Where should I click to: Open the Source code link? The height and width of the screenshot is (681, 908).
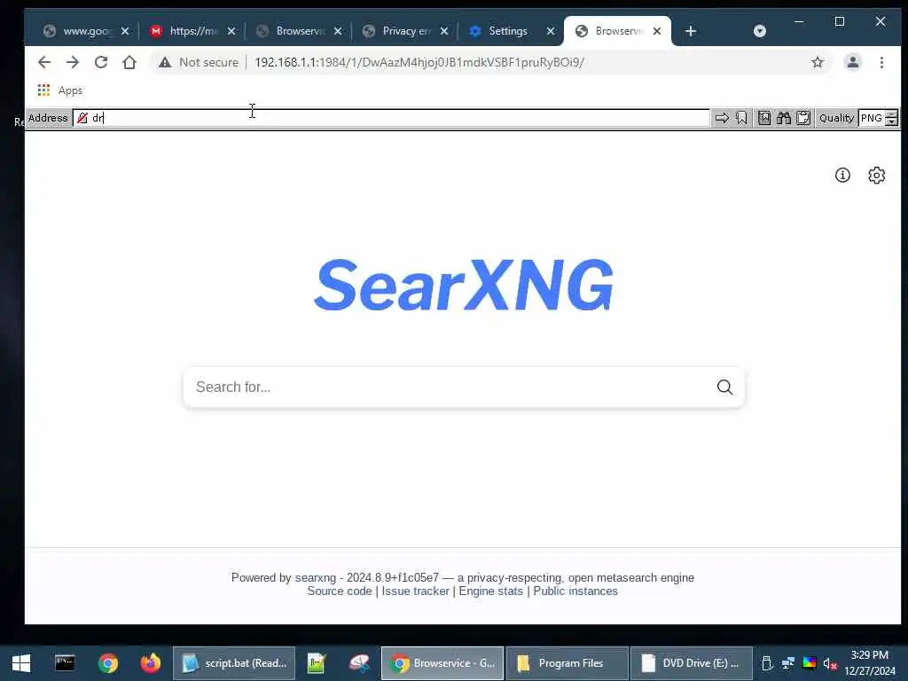point(340,591)
